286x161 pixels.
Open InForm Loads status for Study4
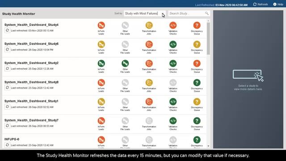pos(101,25)
